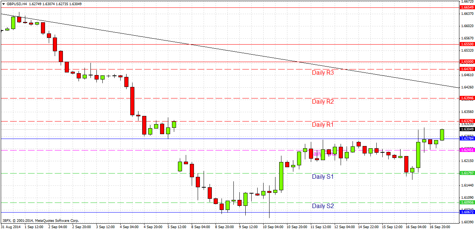Click the Daily R3 pivot label
475x230 pixels.
point(323,73)
